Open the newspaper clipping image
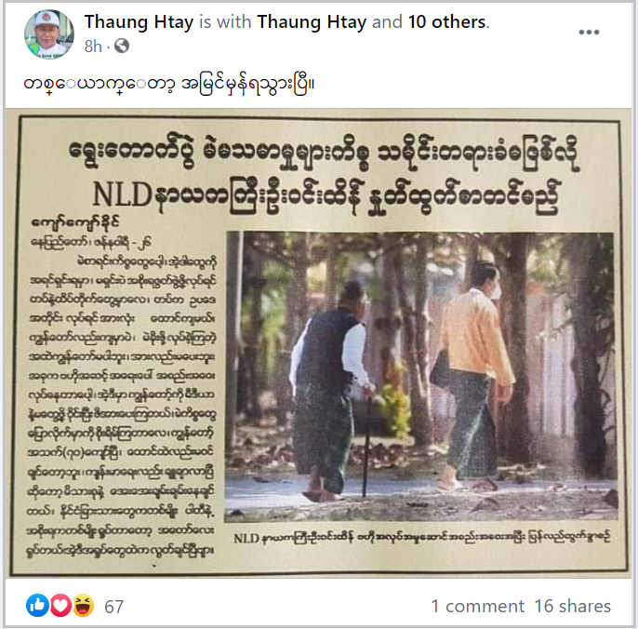This screenshot has height=629, width=638. 319,343
